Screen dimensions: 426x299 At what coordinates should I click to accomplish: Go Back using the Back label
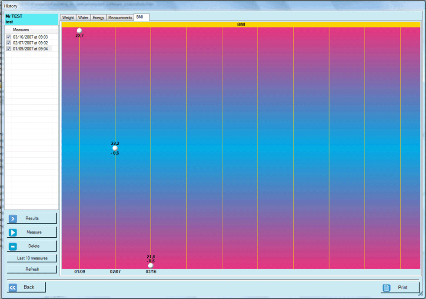pos(29,287)
